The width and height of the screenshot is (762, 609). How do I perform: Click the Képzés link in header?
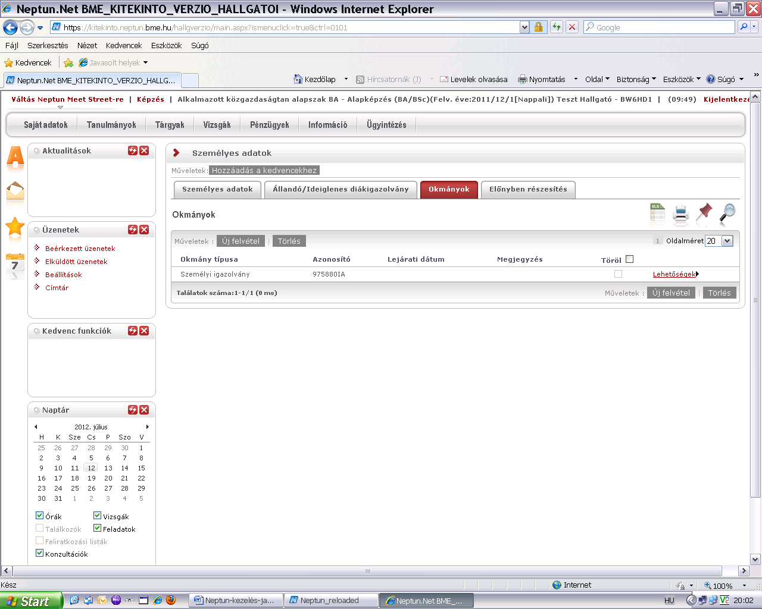(x=151, y=99)
